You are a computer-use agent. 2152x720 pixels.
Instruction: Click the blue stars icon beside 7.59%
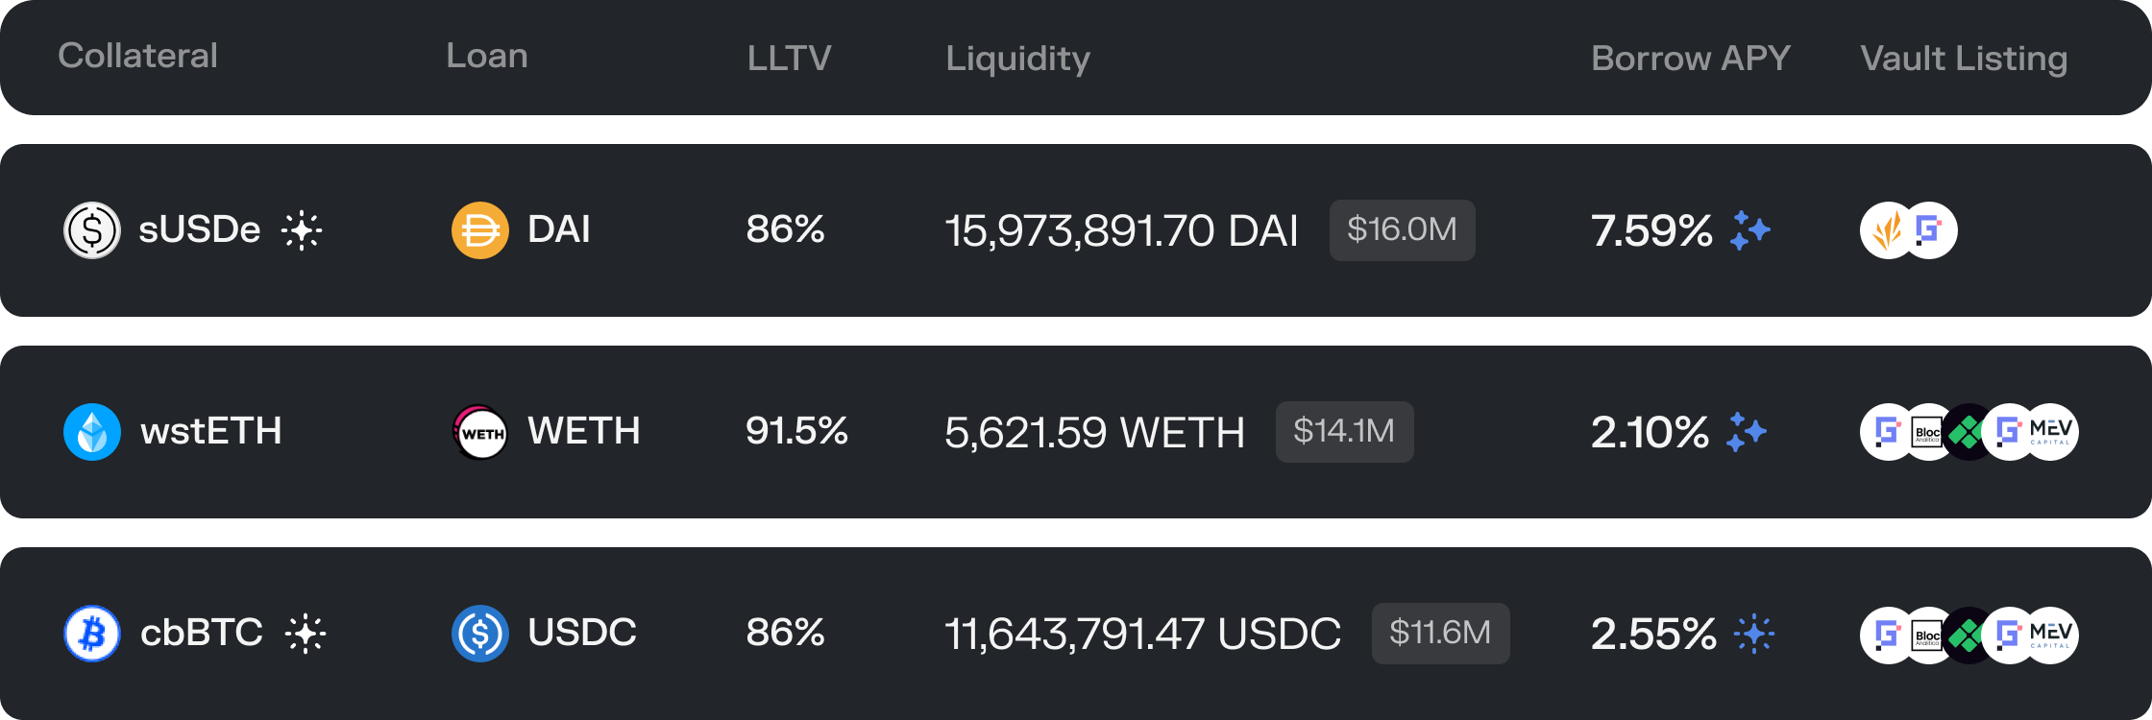(1750, 230)
